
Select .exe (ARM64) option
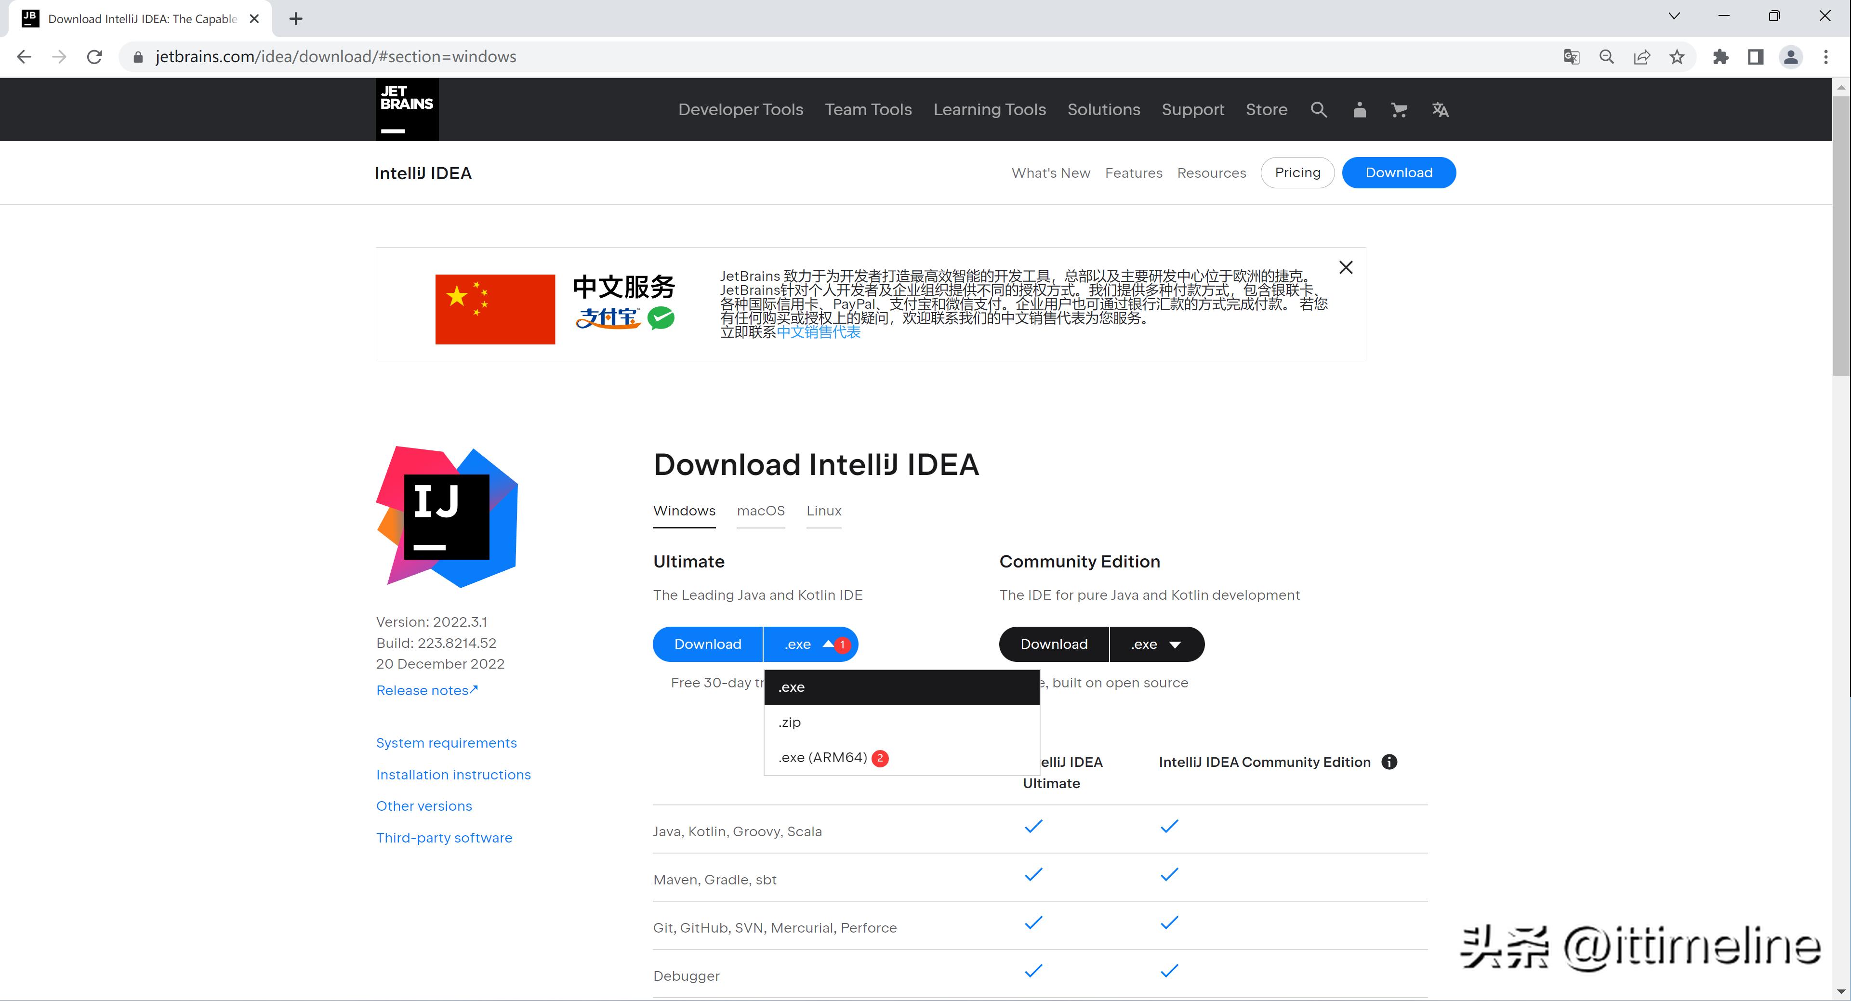902,757
